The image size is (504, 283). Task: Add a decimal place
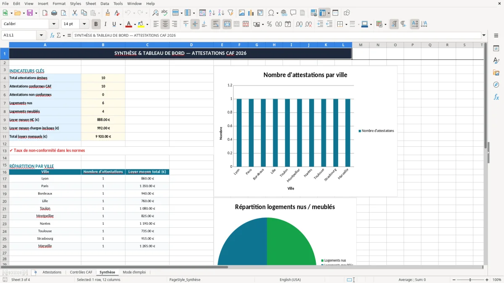click(299, 24)
